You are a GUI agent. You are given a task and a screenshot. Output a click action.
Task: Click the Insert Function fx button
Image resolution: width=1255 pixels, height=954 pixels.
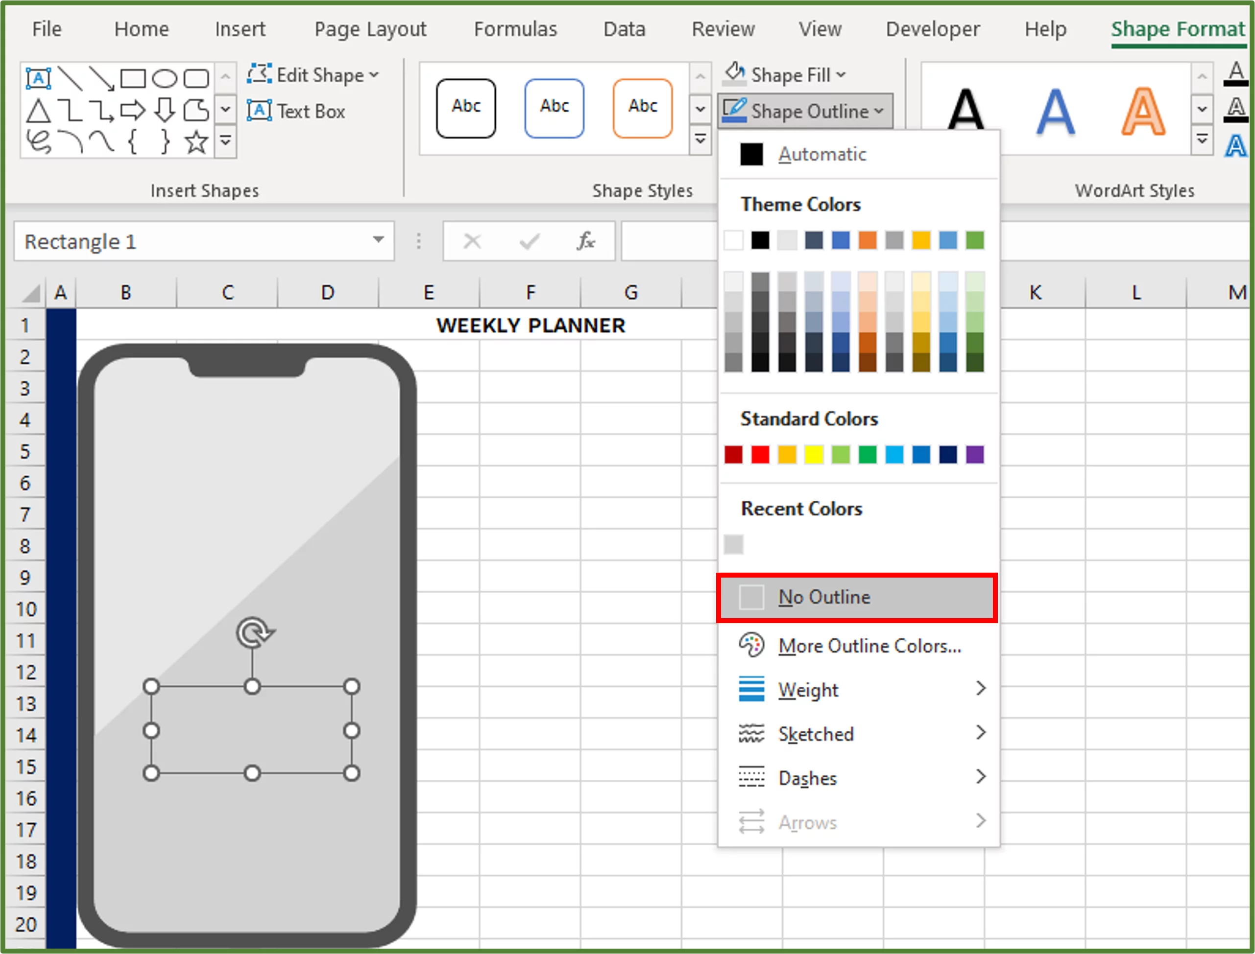586,241
